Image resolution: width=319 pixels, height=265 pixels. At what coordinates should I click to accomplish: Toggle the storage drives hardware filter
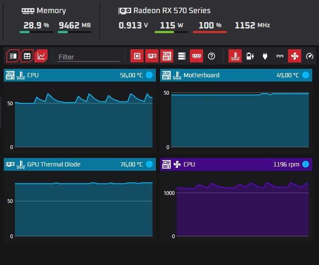coord(182,56)
